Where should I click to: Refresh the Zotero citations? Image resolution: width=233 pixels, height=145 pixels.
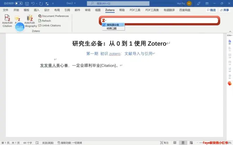(44, 21)
